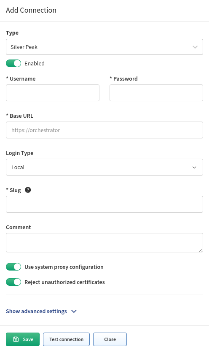Click into the Base URL field
209x352 pixels.
click(x=104, y=130)
